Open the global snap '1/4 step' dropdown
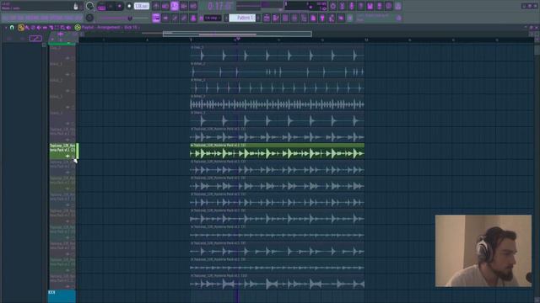 (x=213, y=18)
